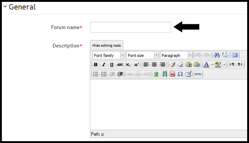
Task: Click the Remove formatting eraser icon
Action: pyautogui.click(x=180, y=65)
